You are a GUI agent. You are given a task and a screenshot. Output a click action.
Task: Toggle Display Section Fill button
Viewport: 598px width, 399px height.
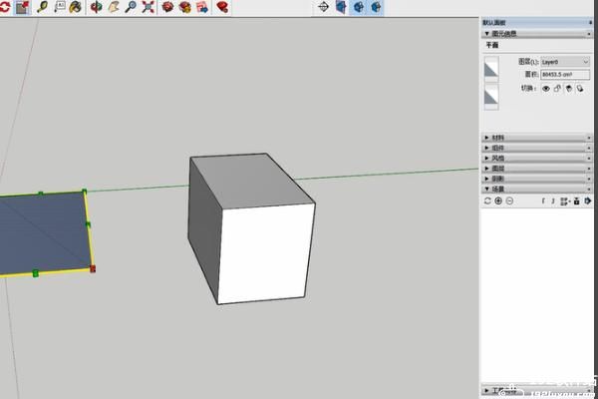click(x=376, y=7)
